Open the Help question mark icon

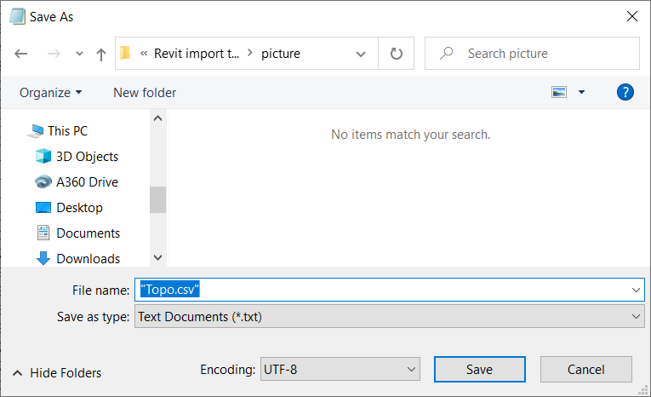click(x=625, y=92)
